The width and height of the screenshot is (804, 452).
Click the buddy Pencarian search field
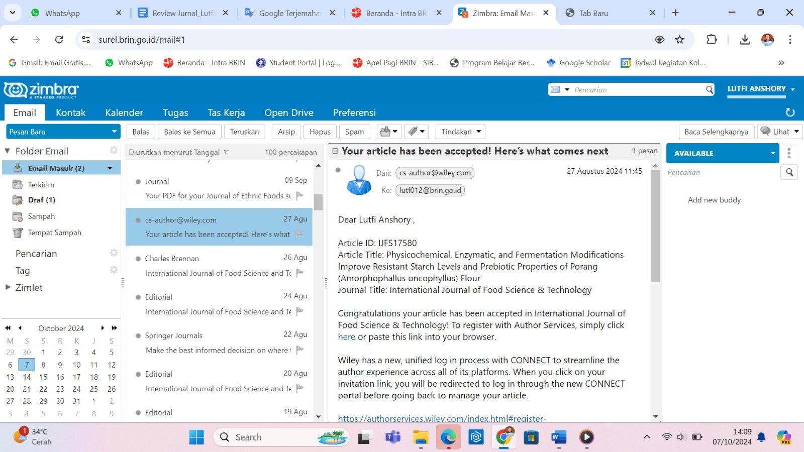click(722, 172)
